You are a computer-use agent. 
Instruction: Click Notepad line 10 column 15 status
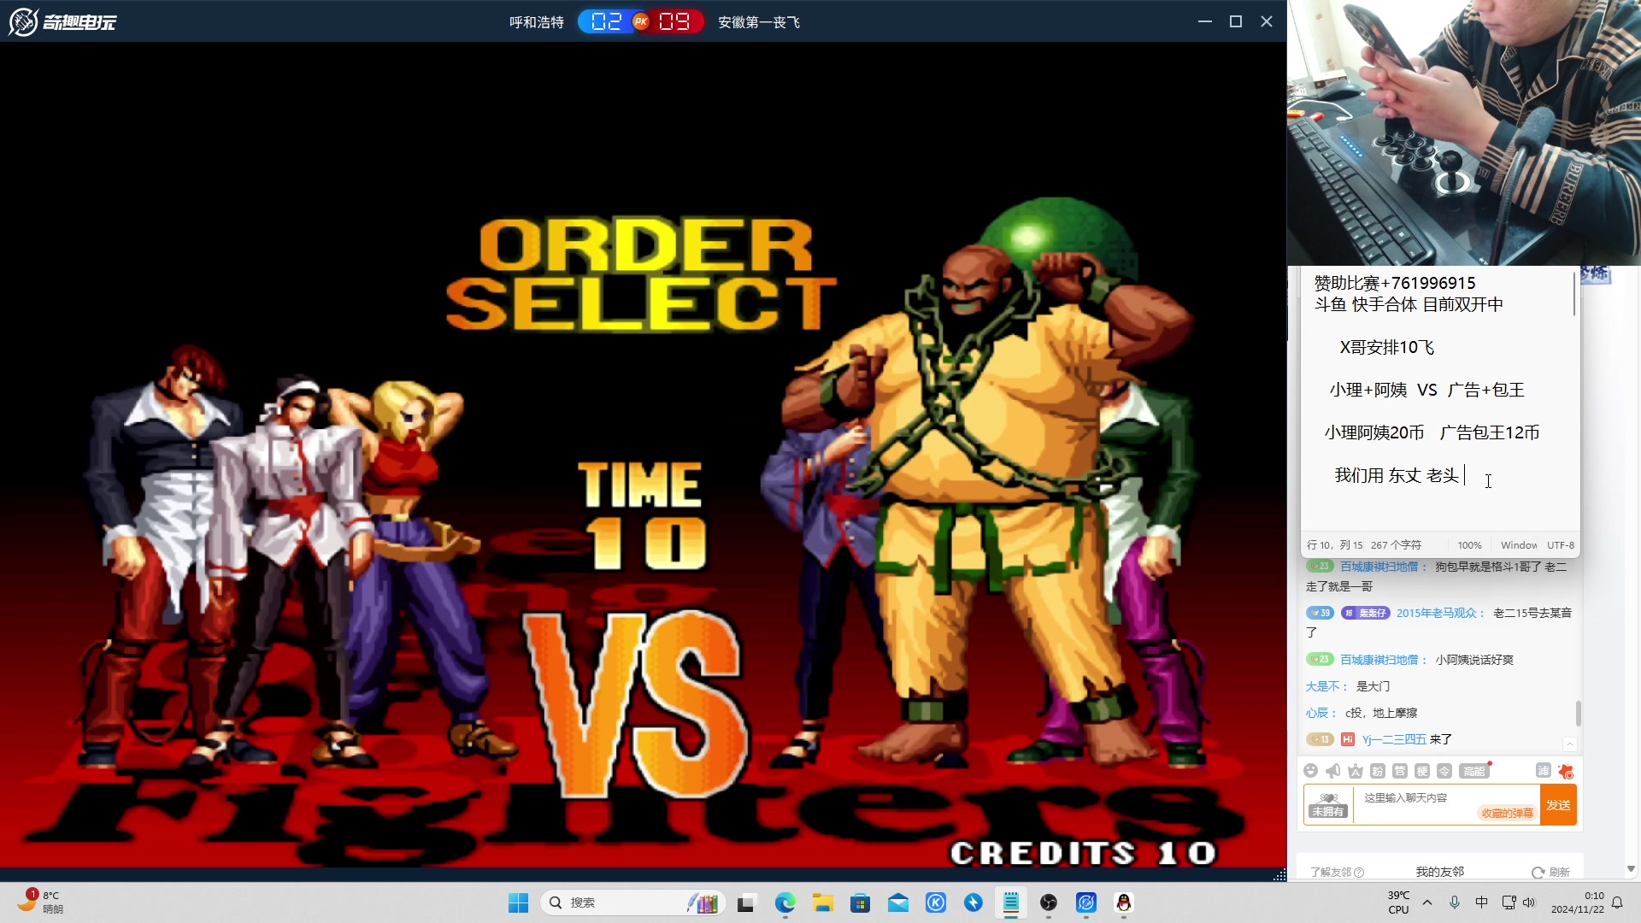coord(1335,545)
